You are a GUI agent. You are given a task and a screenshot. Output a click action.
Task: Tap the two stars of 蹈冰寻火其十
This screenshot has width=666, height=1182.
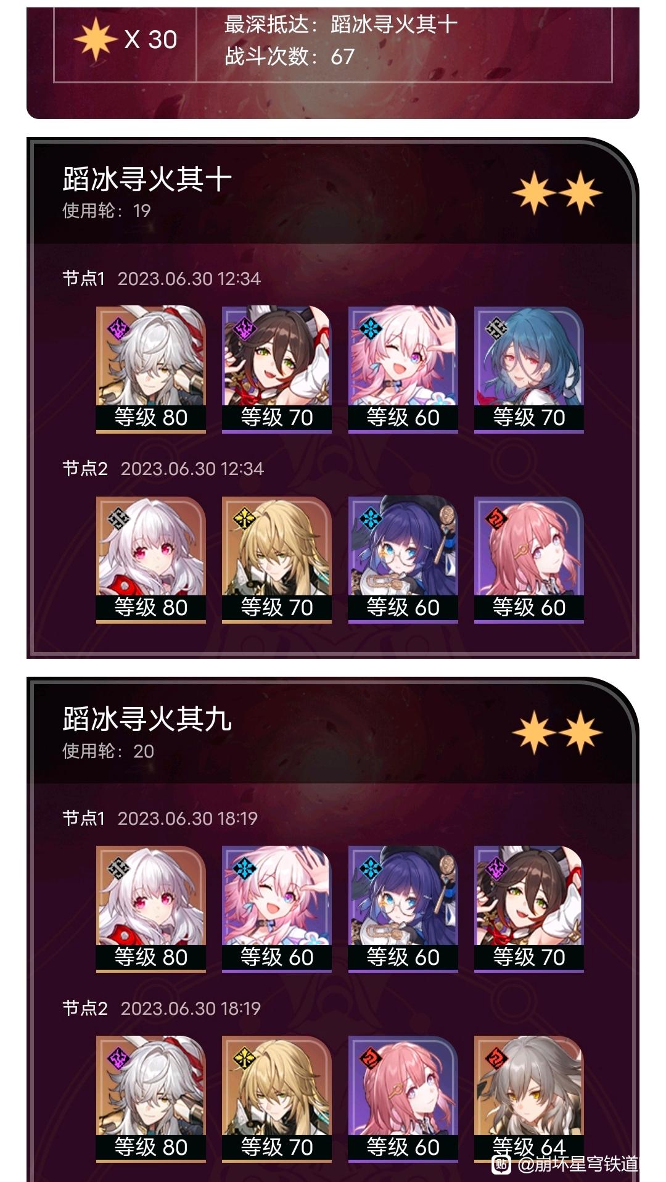point(557,193)
